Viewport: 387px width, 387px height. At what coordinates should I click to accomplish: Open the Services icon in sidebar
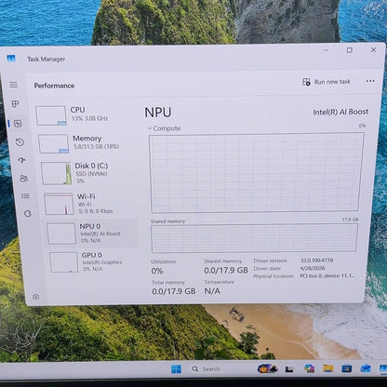pos(28,213)
